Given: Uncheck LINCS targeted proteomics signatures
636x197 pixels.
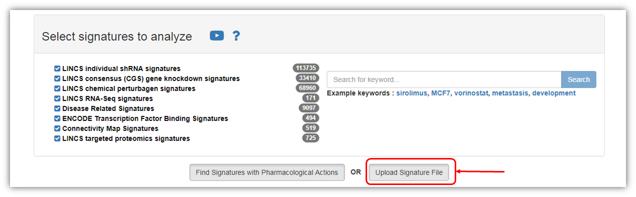Looking at the screenshot, I should click(57, 138).
